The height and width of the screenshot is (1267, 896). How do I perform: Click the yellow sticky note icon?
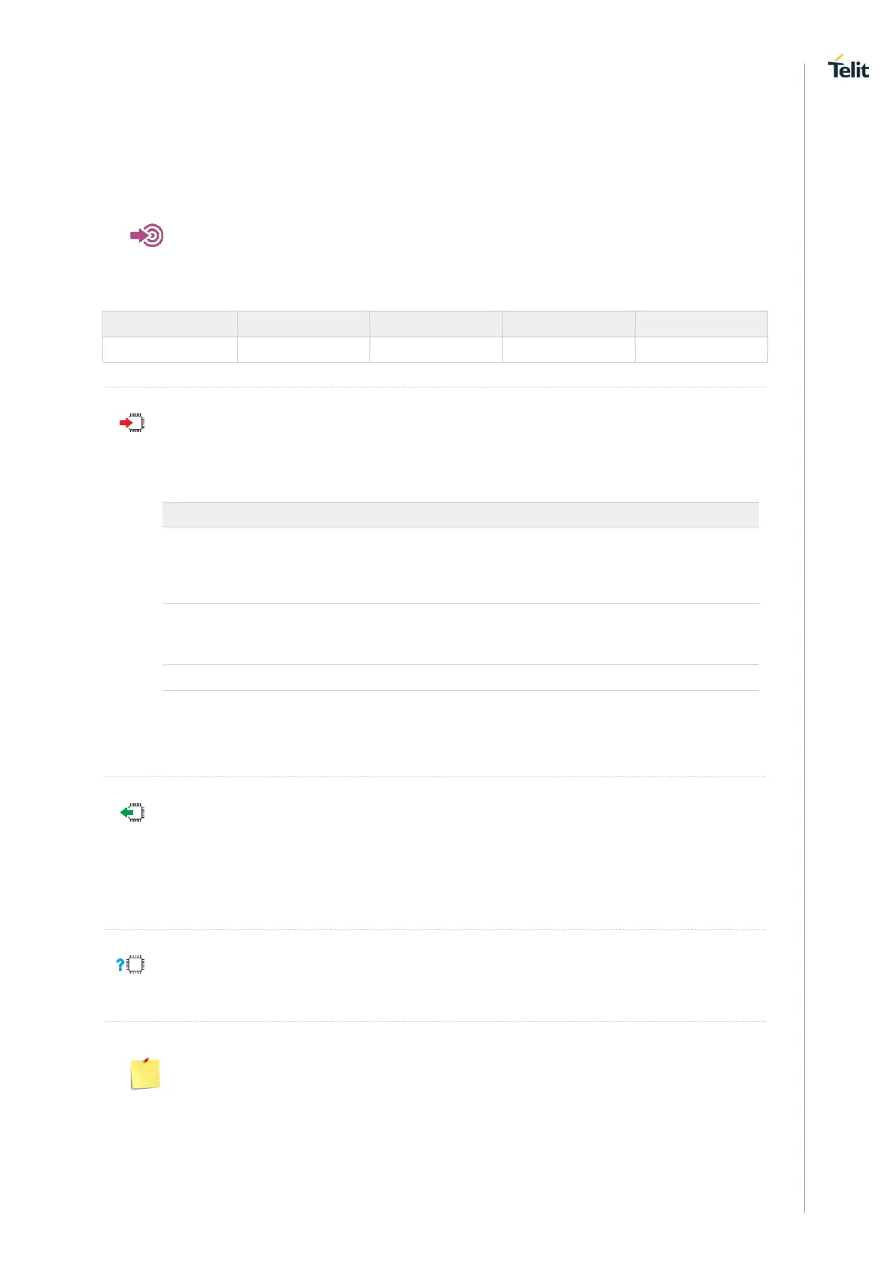(145, 1074)
